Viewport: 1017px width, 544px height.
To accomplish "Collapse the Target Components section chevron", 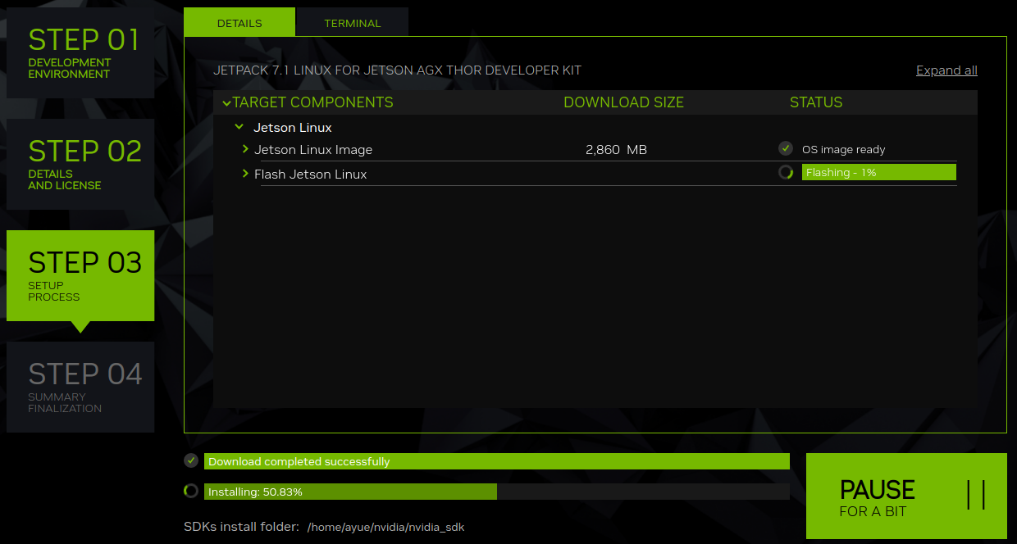I will 226,103.
